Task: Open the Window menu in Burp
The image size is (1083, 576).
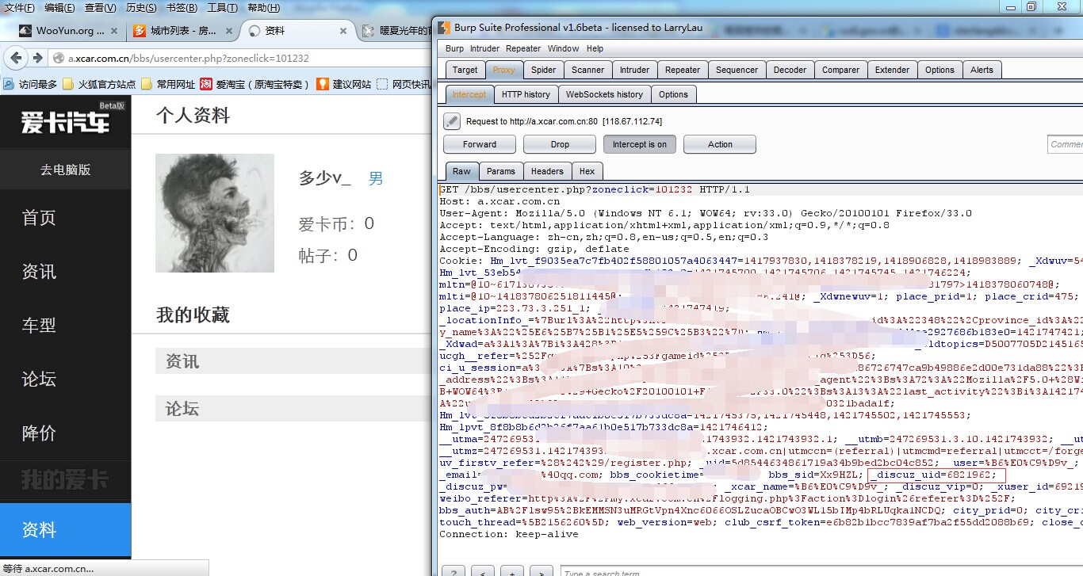Action: pos(563,48)
